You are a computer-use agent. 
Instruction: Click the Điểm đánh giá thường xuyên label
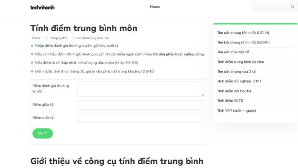tap(51, 88)
